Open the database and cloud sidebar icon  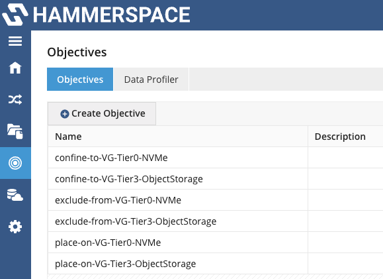coord(15,195)
